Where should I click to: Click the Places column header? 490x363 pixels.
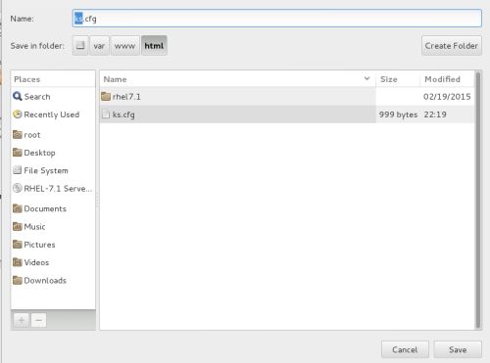53,79
